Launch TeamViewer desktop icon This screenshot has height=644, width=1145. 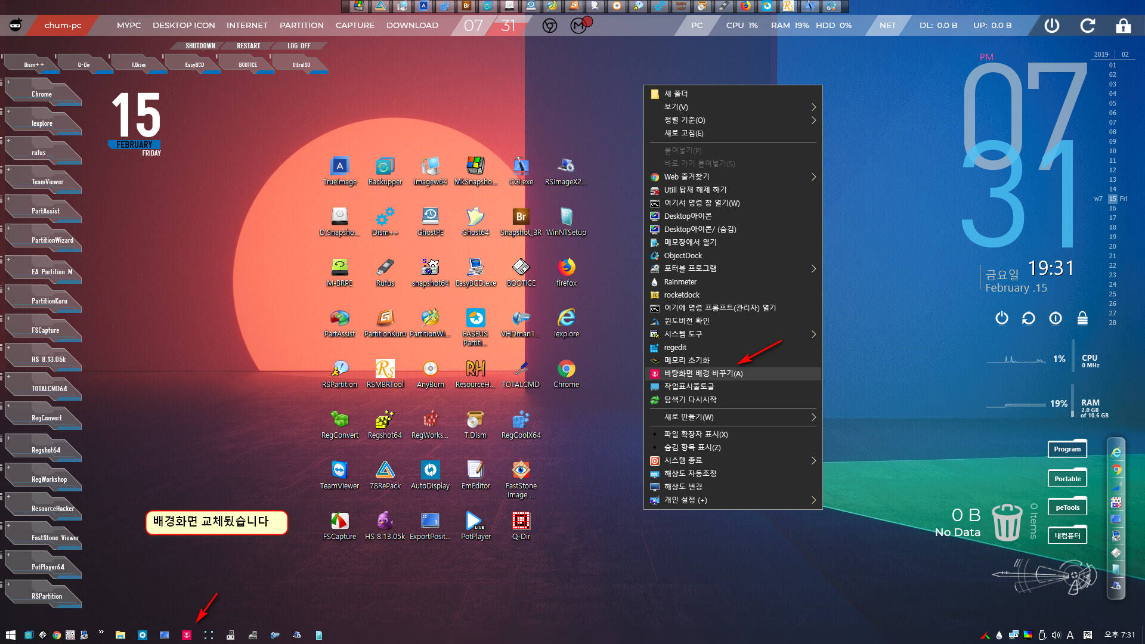click(340, 475)
